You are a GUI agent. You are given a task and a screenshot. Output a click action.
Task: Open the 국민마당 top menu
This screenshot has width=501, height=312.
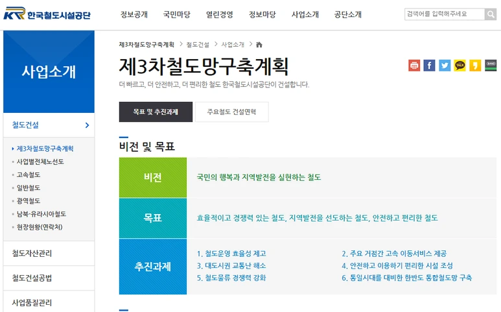coord(177,14)
